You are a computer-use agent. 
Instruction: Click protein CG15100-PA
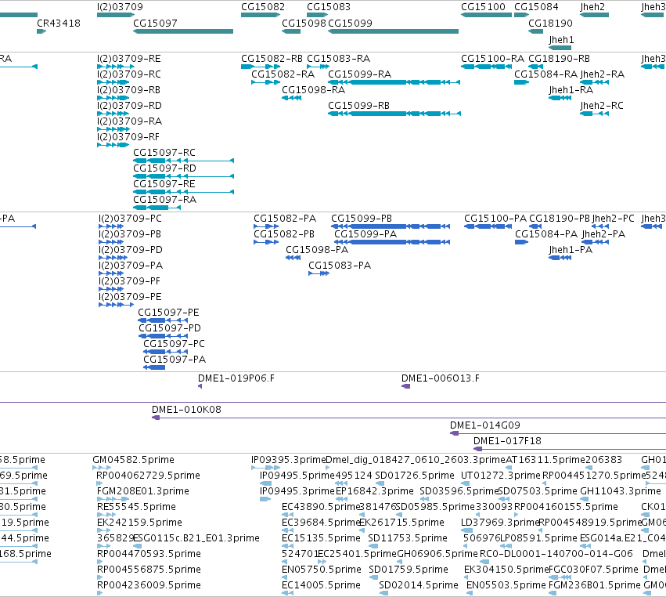(488, 226)
